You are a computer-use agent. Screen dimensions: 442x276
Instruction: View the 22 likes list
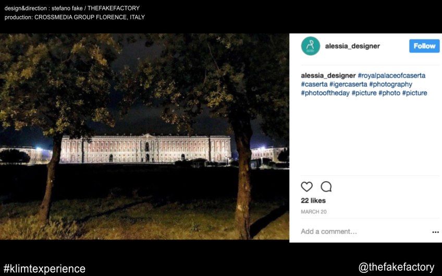click(x=313, y=200)
